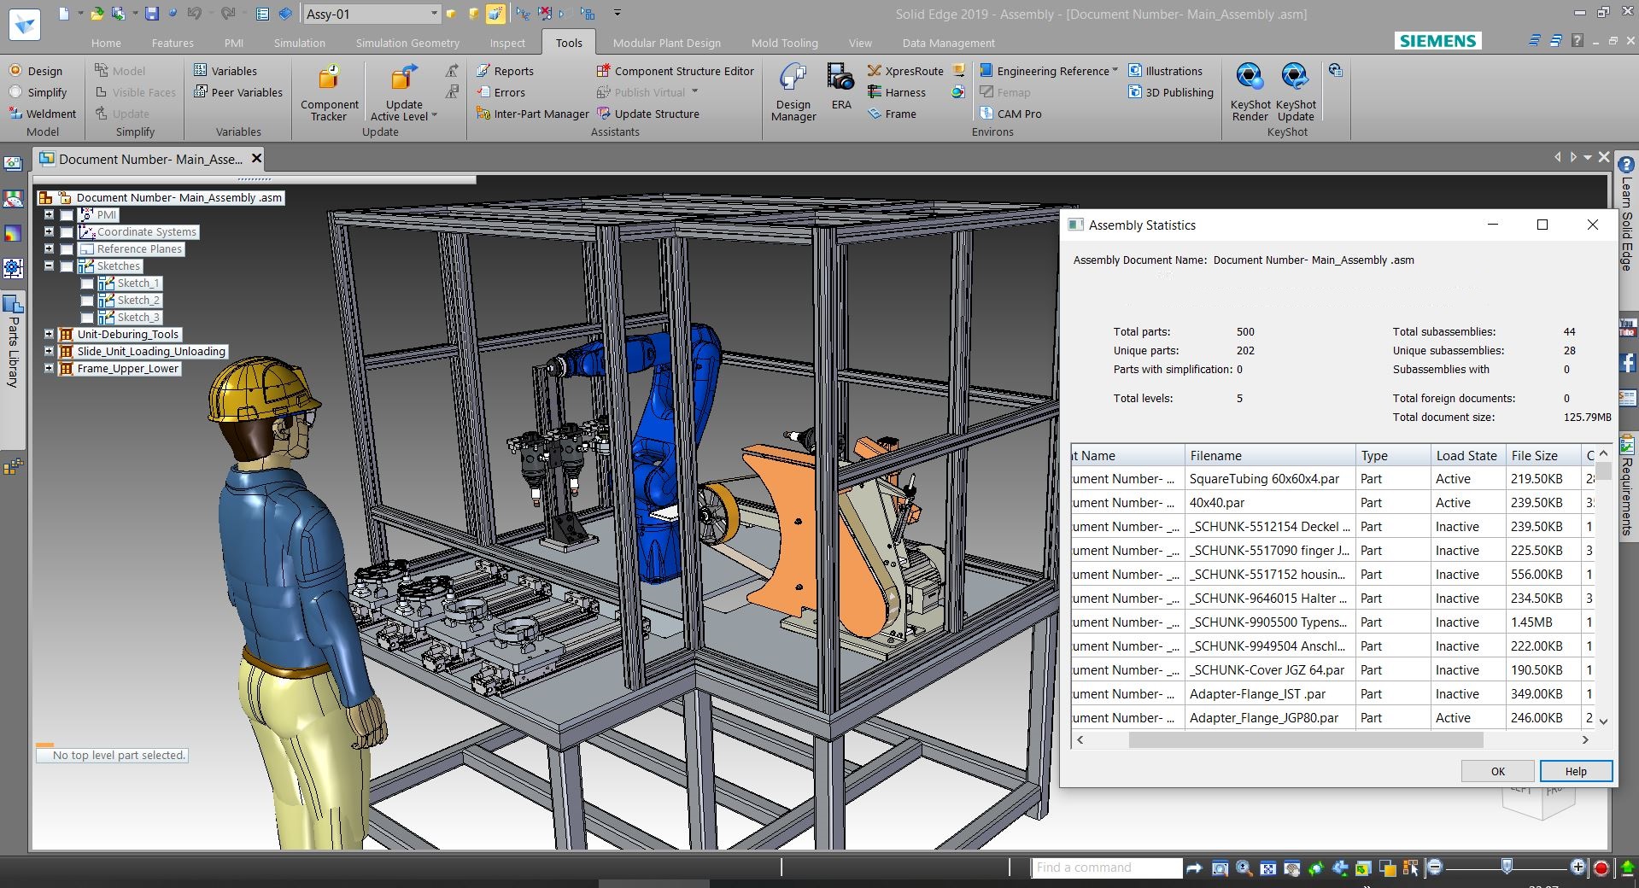Expand the Slide_Unit_Loading_Unloading subassembly
The height and width of the screenshot is (888, 1639).
point(49,351)
